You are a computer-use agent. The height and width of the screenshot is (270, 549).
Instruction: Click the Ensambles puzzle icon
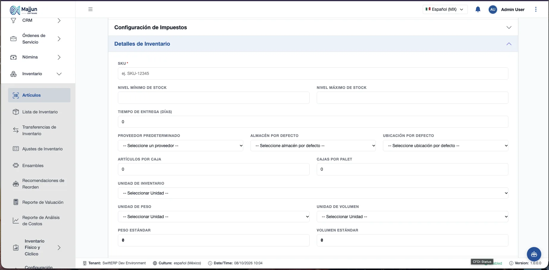point(16,166)
